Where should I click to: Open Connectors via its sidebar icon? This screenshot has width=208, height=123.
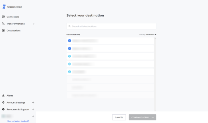point(4,17)
